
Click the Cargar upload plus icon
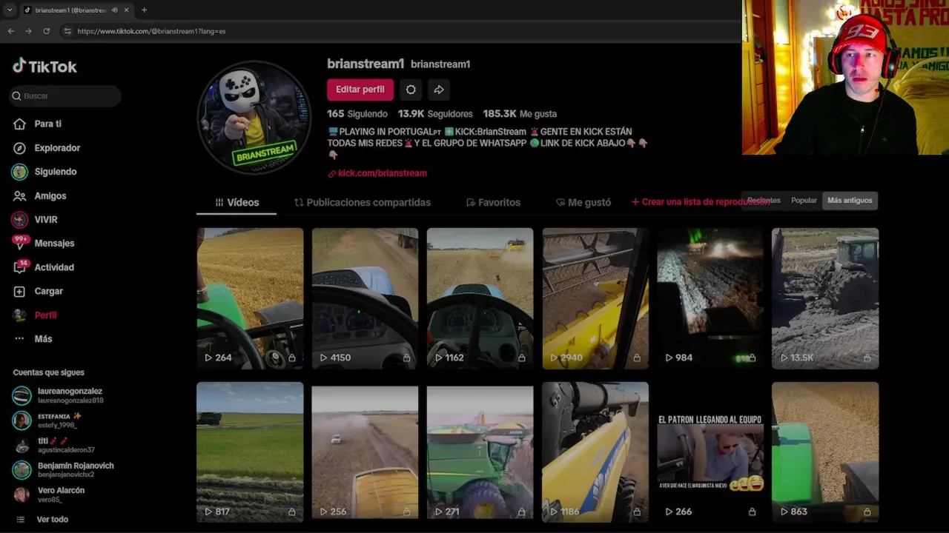20,291
